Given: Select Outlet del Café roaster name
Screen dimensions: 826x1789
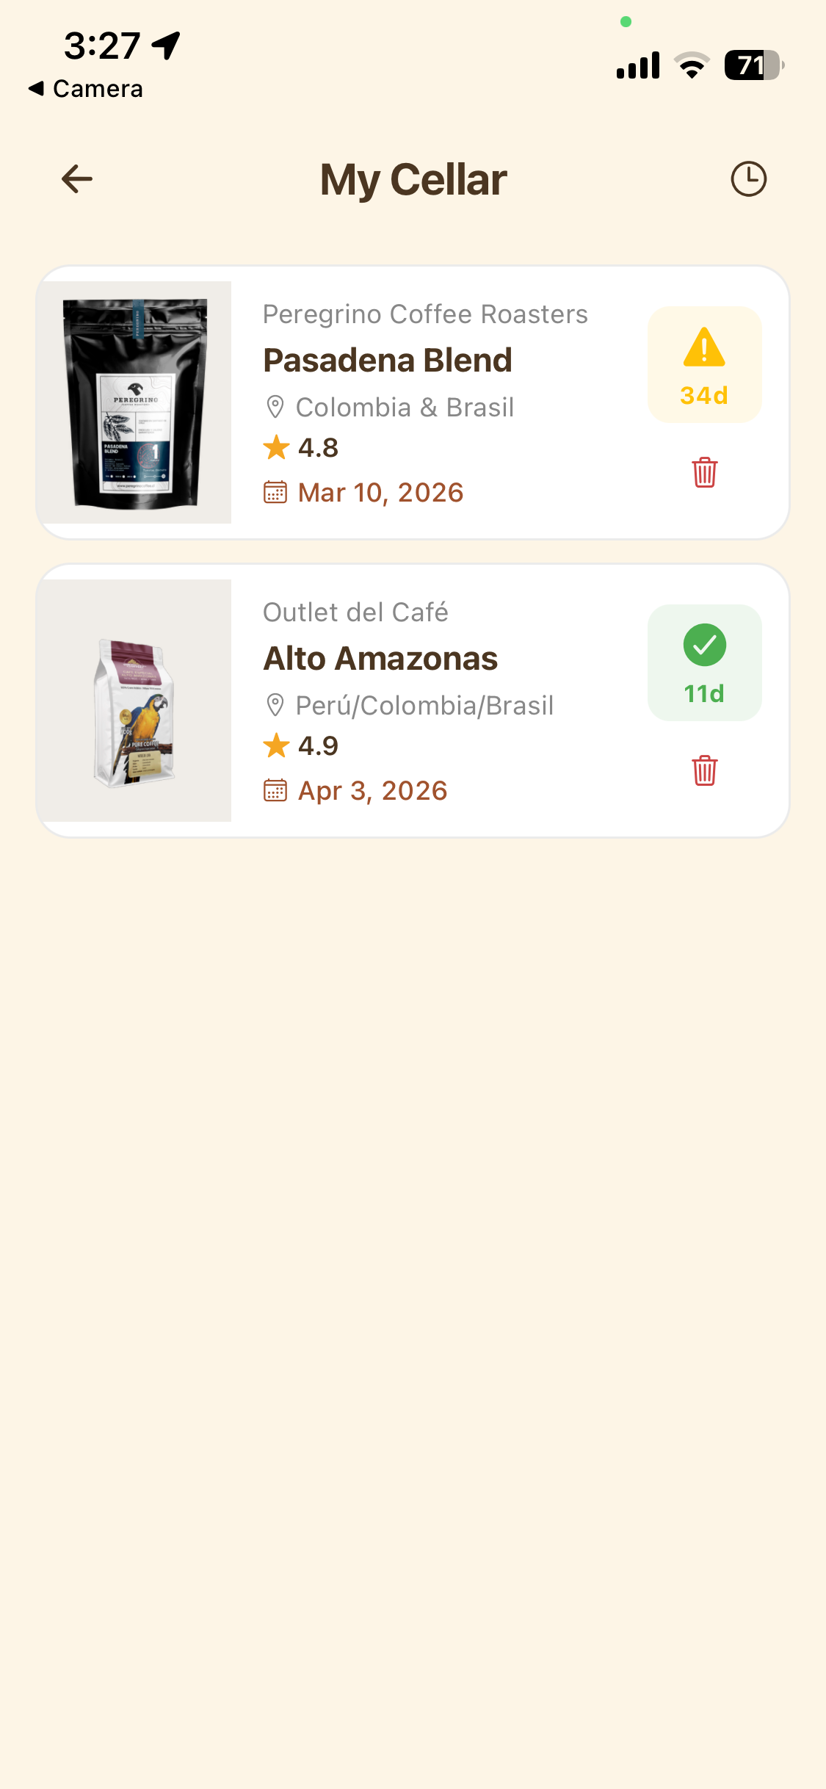Looking at the screenshot, I should click(355, 612).
